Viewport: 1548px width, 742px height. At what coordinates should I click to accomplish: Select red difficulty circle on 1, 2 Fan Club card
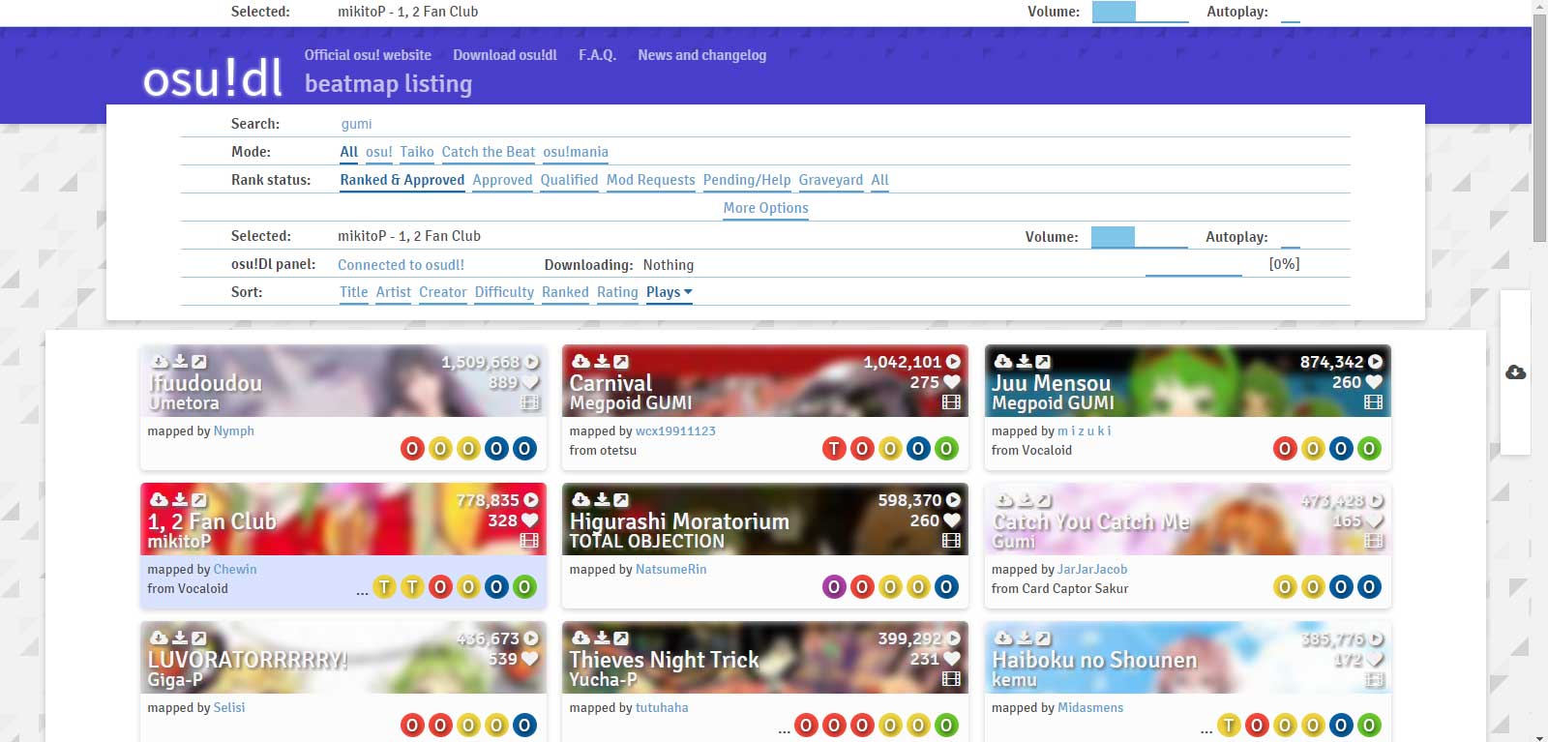(440, 587)
